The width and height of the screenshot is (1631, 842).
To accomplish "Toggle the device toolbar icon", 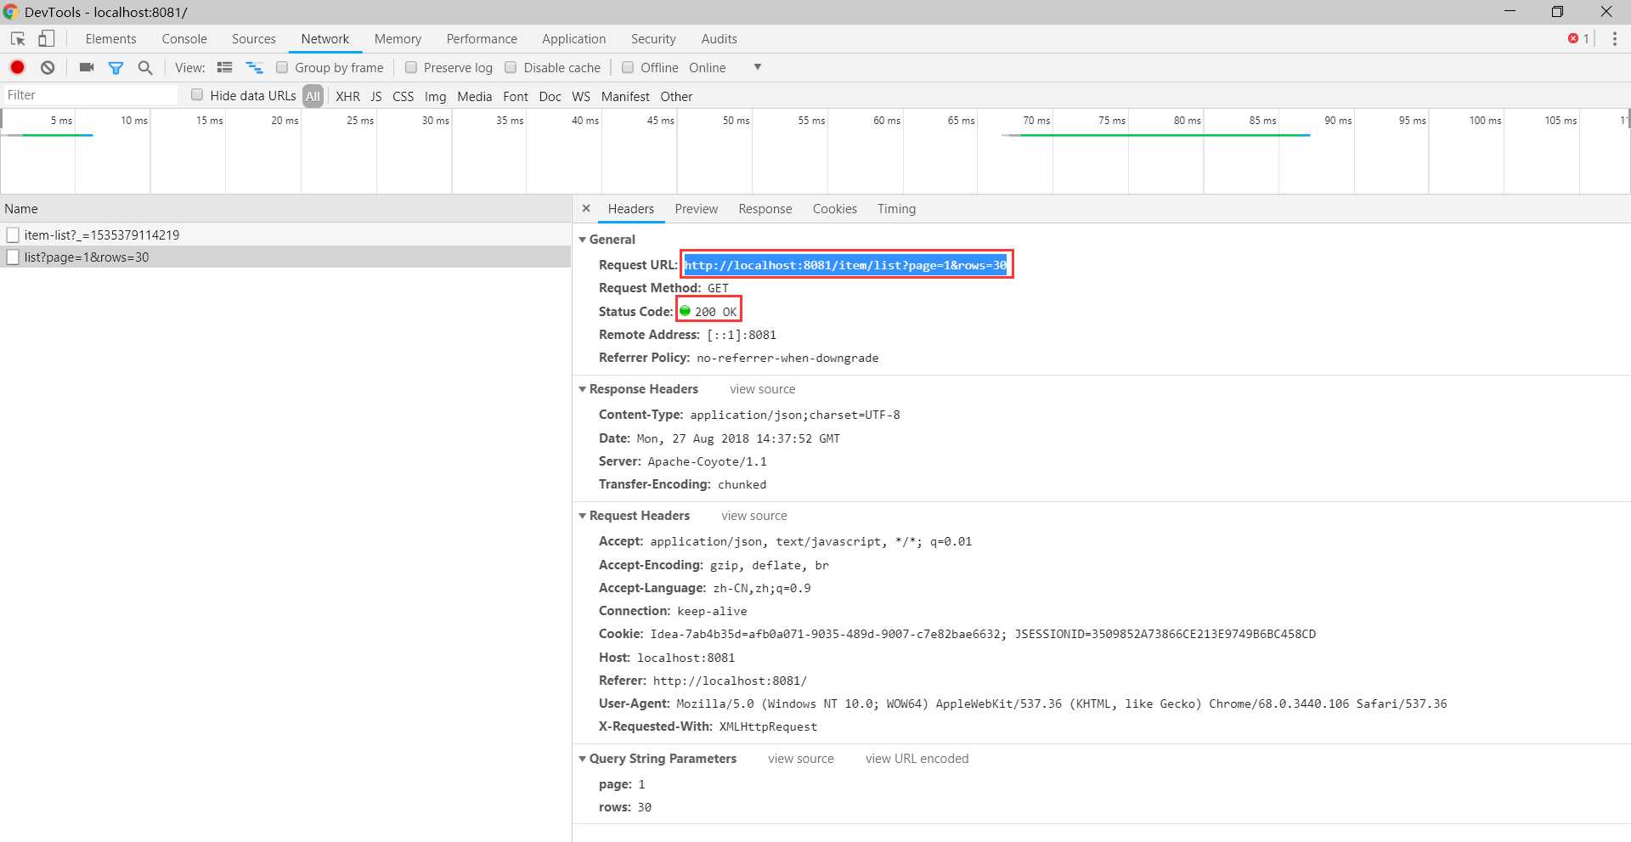I will pos(47,39).
